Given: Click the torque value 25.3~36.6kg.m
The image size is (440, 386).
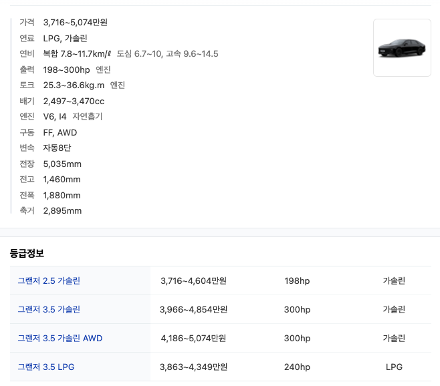Looking at the screenshot, I should pyautogui.click(x=74, y=85).
